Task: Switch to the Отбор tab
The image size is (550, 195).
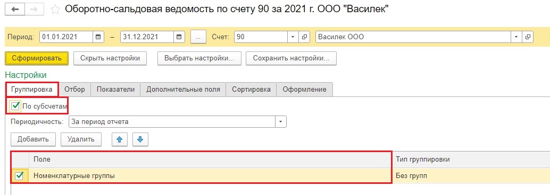Action: 74,90
